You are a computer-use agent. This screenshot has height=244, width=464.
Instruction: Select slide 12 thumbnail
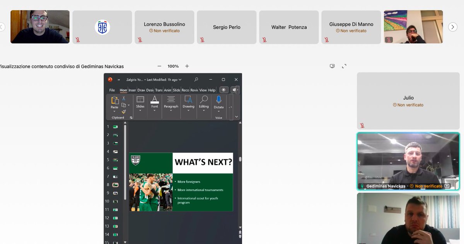115,218
